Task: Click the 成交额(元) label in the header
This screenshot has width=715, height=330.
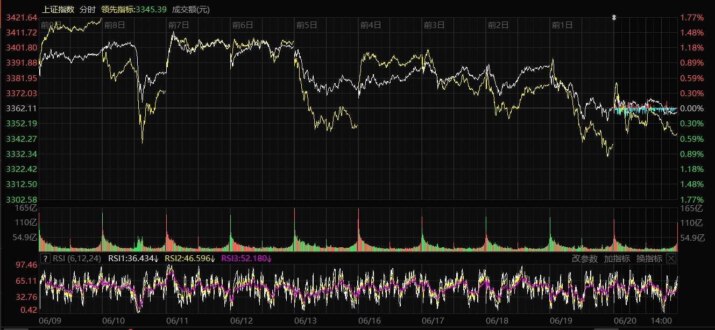Action: tap(191, 9)
